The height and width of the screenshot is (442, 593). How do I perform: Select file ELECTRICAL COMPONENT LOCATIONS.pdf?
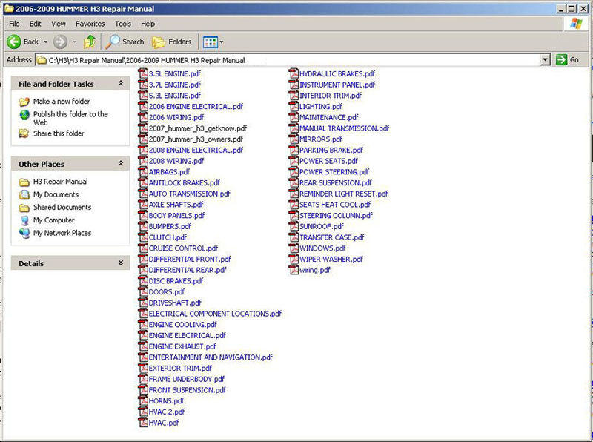pyautogui.click(x=215, y=314)
